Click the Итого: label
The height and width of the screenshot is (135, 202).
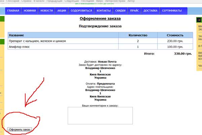coord(149,54)
